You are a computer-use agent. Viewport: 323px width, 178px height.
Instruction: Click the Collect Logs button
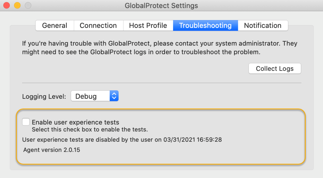[x=274, y=68]
